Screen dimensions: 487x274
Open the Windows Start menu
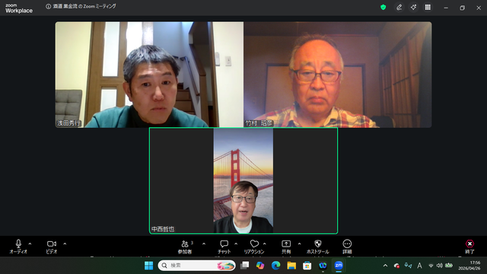149,266
